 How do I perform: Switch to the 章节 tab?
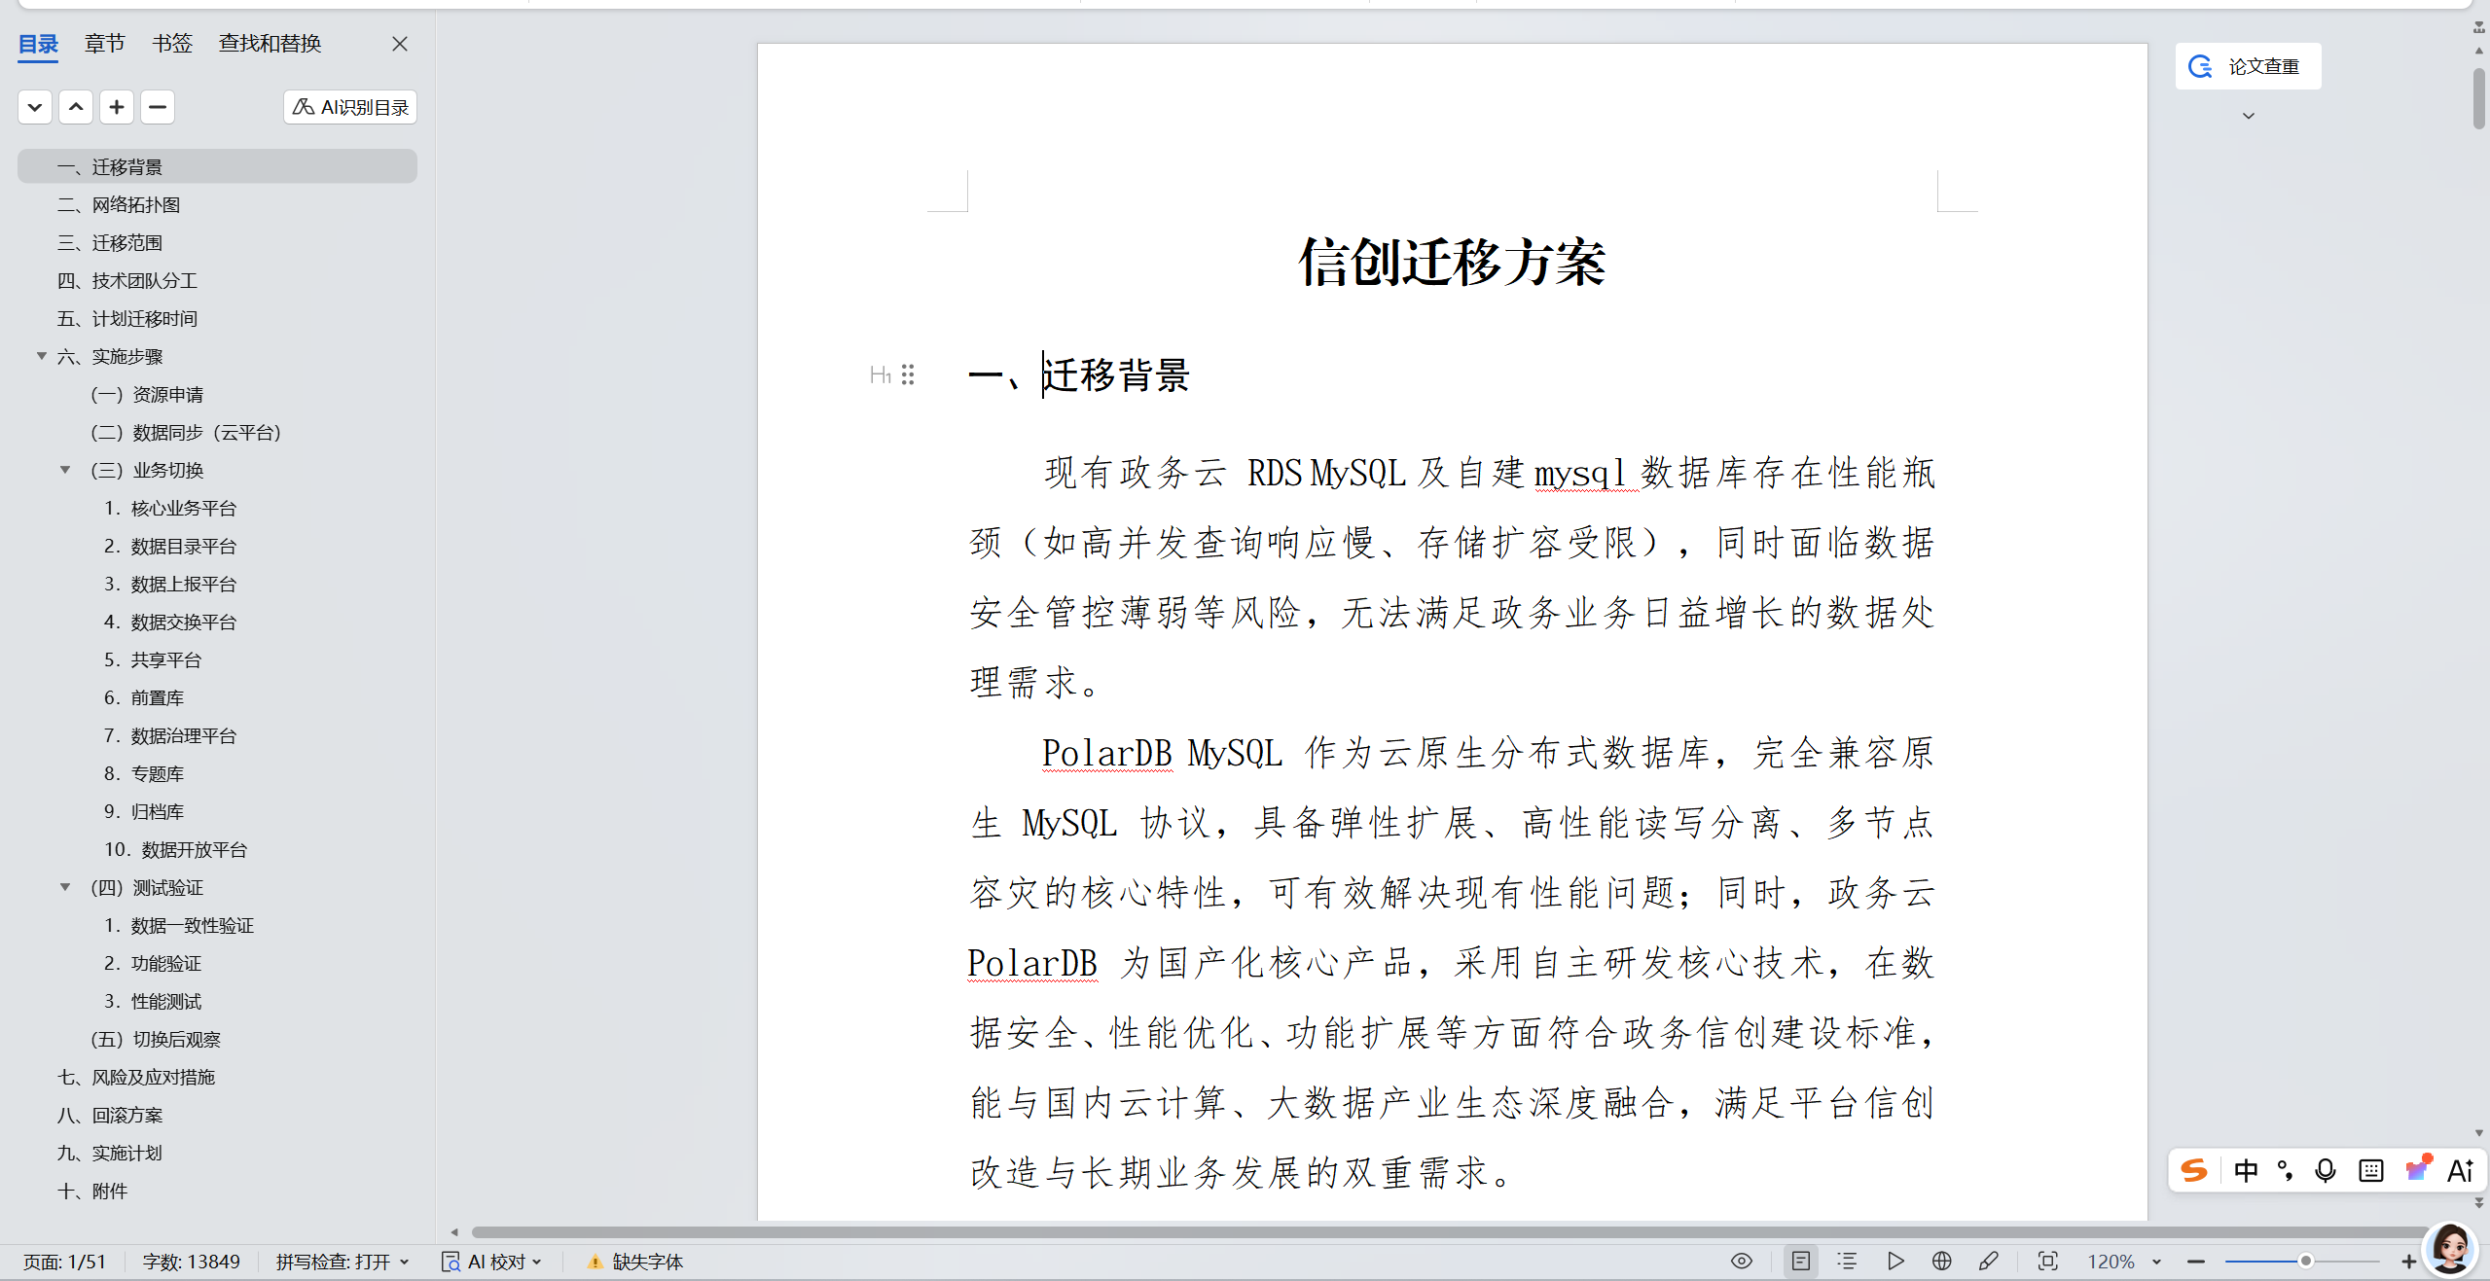pyautogui.click(x=104, y=44)
